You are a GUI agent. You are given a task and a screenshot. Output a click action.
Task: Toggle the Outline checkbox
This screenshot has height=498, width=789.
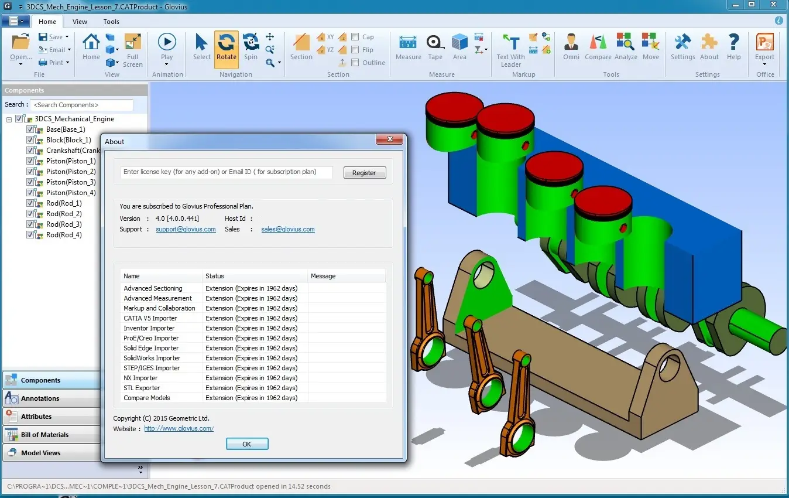(355, 63)
